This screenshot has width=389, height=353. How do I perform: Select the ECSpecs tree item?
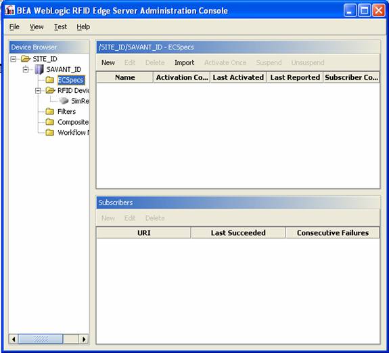(x=71, y=80)
